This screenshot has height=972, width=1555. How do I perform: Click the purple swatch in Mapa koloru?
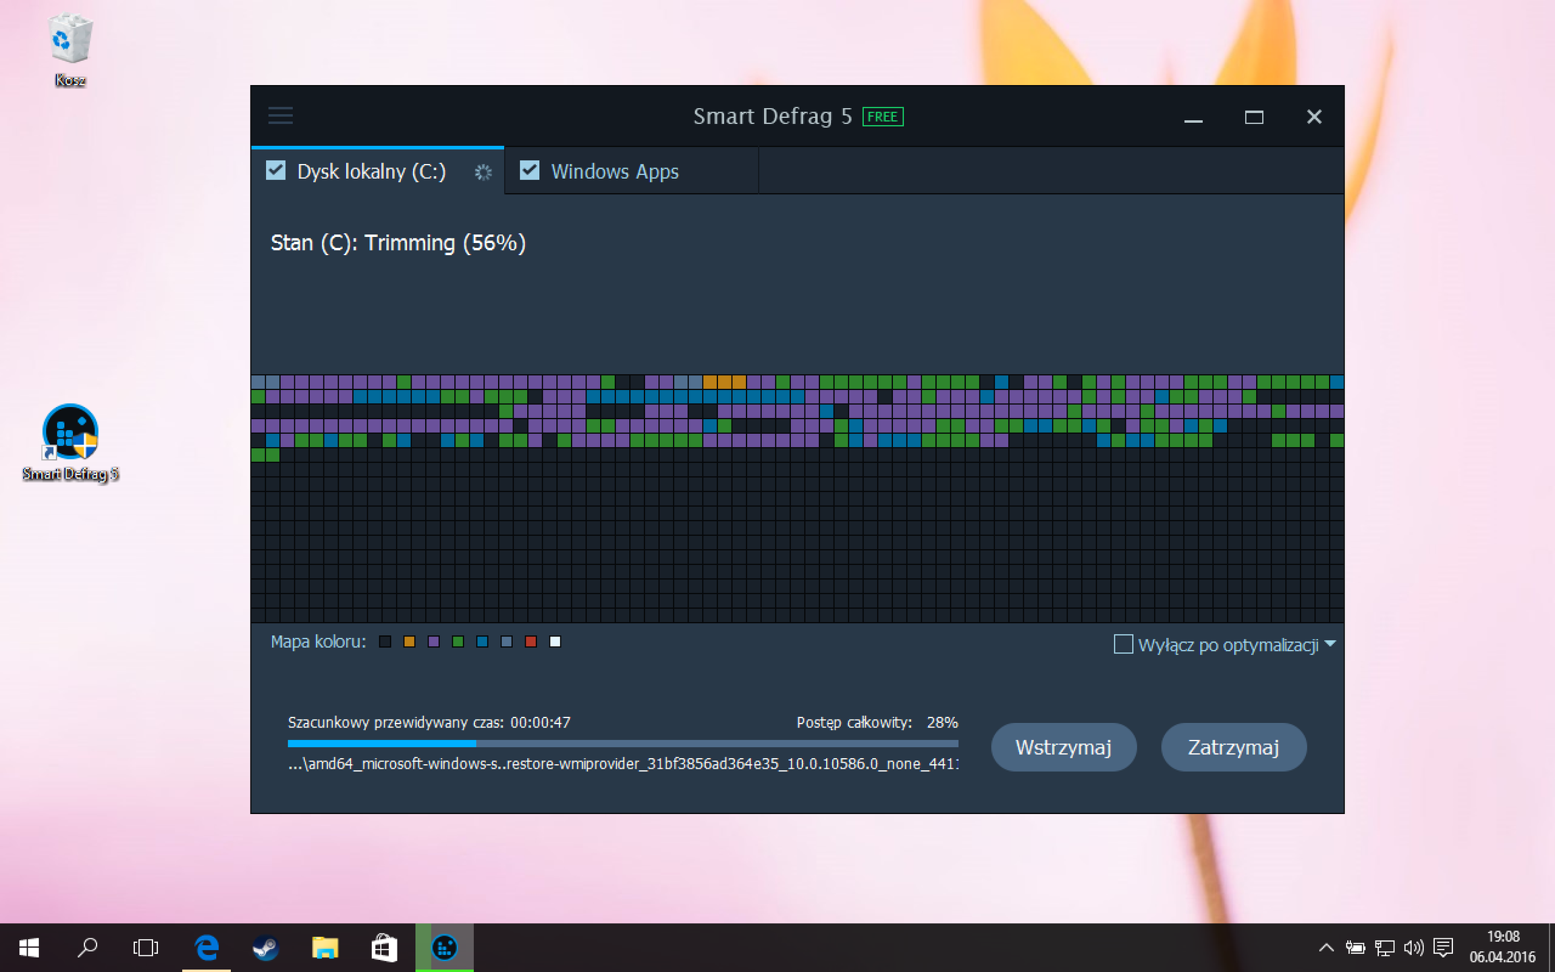434,641
